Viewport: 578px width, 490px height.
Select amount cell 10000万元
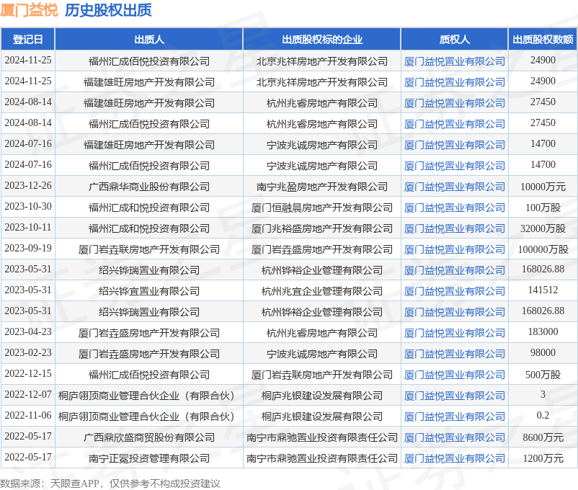pos(543,187)
